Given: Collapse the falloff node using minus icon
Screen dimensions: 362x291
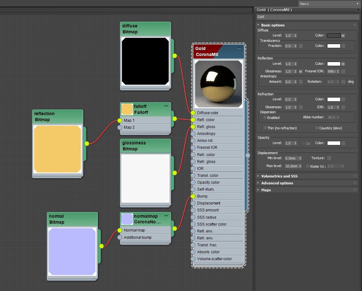Looking at the screenshot, I should pyautogui.click(x=166, y=106).
